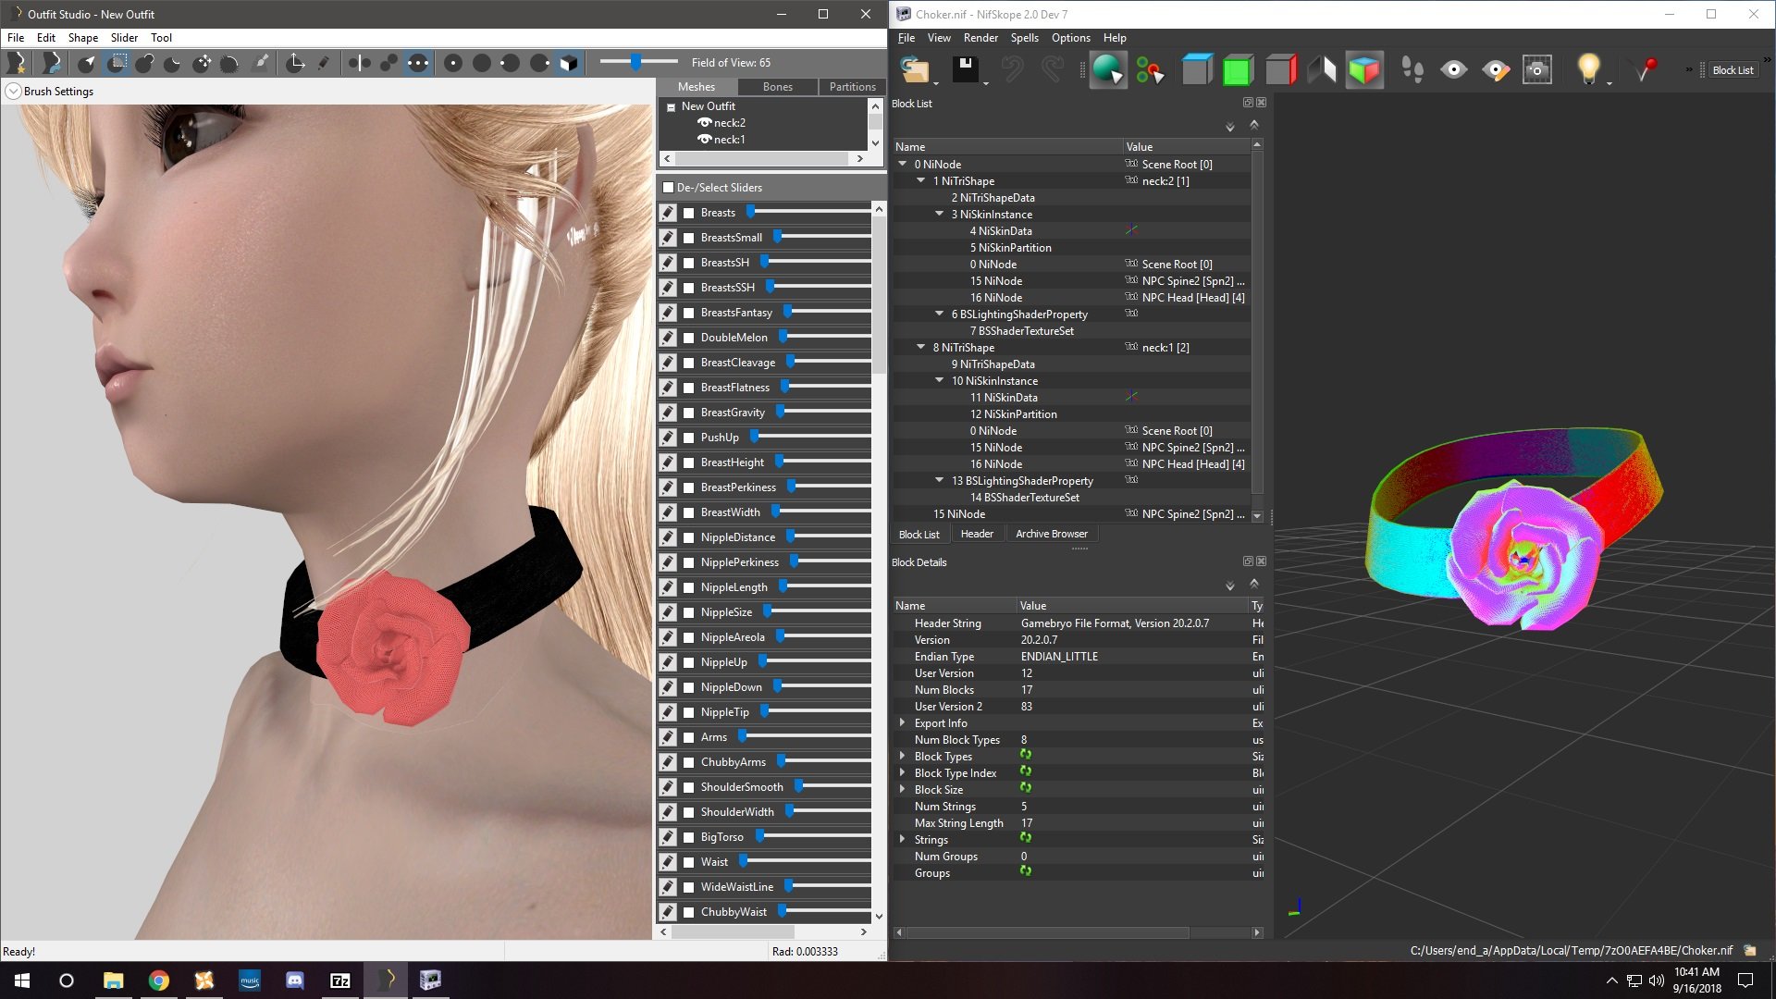Toggle the cube lighting/texture view icon
Image resolution: width=1776 pixels, height=999 pixels.
pos(569,63)
